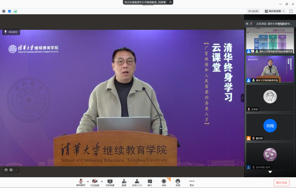This screenshot has height=188, width=296.
Task: Open the members list panel
Action: click(137, 183)
